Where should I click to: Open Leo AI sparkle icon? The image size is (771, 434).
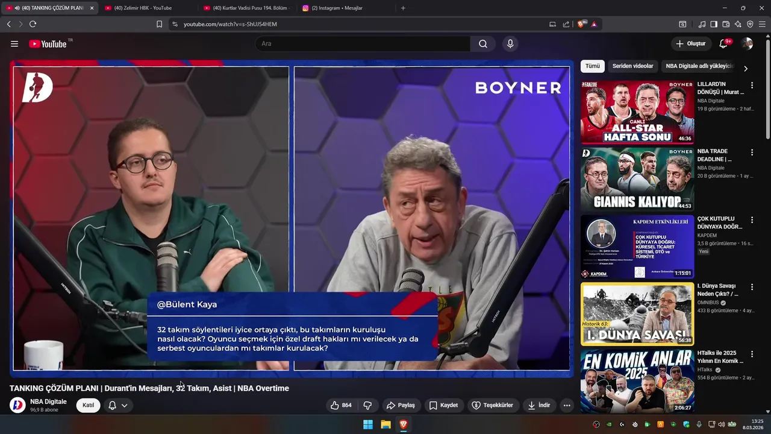738,24
